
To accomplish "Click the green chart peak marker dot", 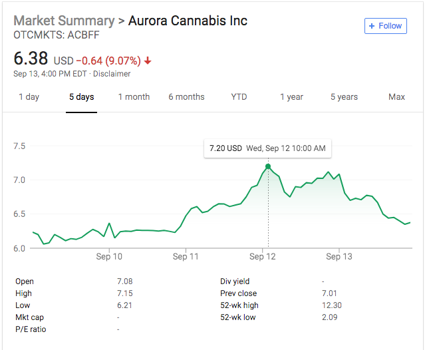I will pyautogui.click(x=268, y=166).
